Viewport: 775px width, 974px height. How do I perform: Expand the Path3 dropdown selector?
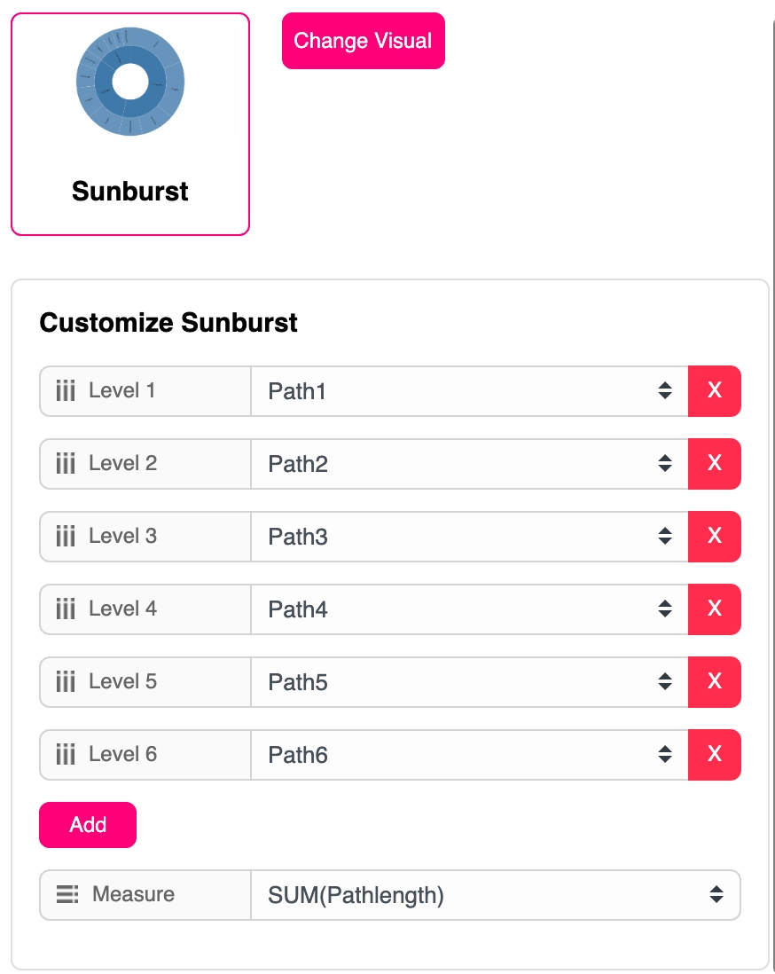pos(469,537)
